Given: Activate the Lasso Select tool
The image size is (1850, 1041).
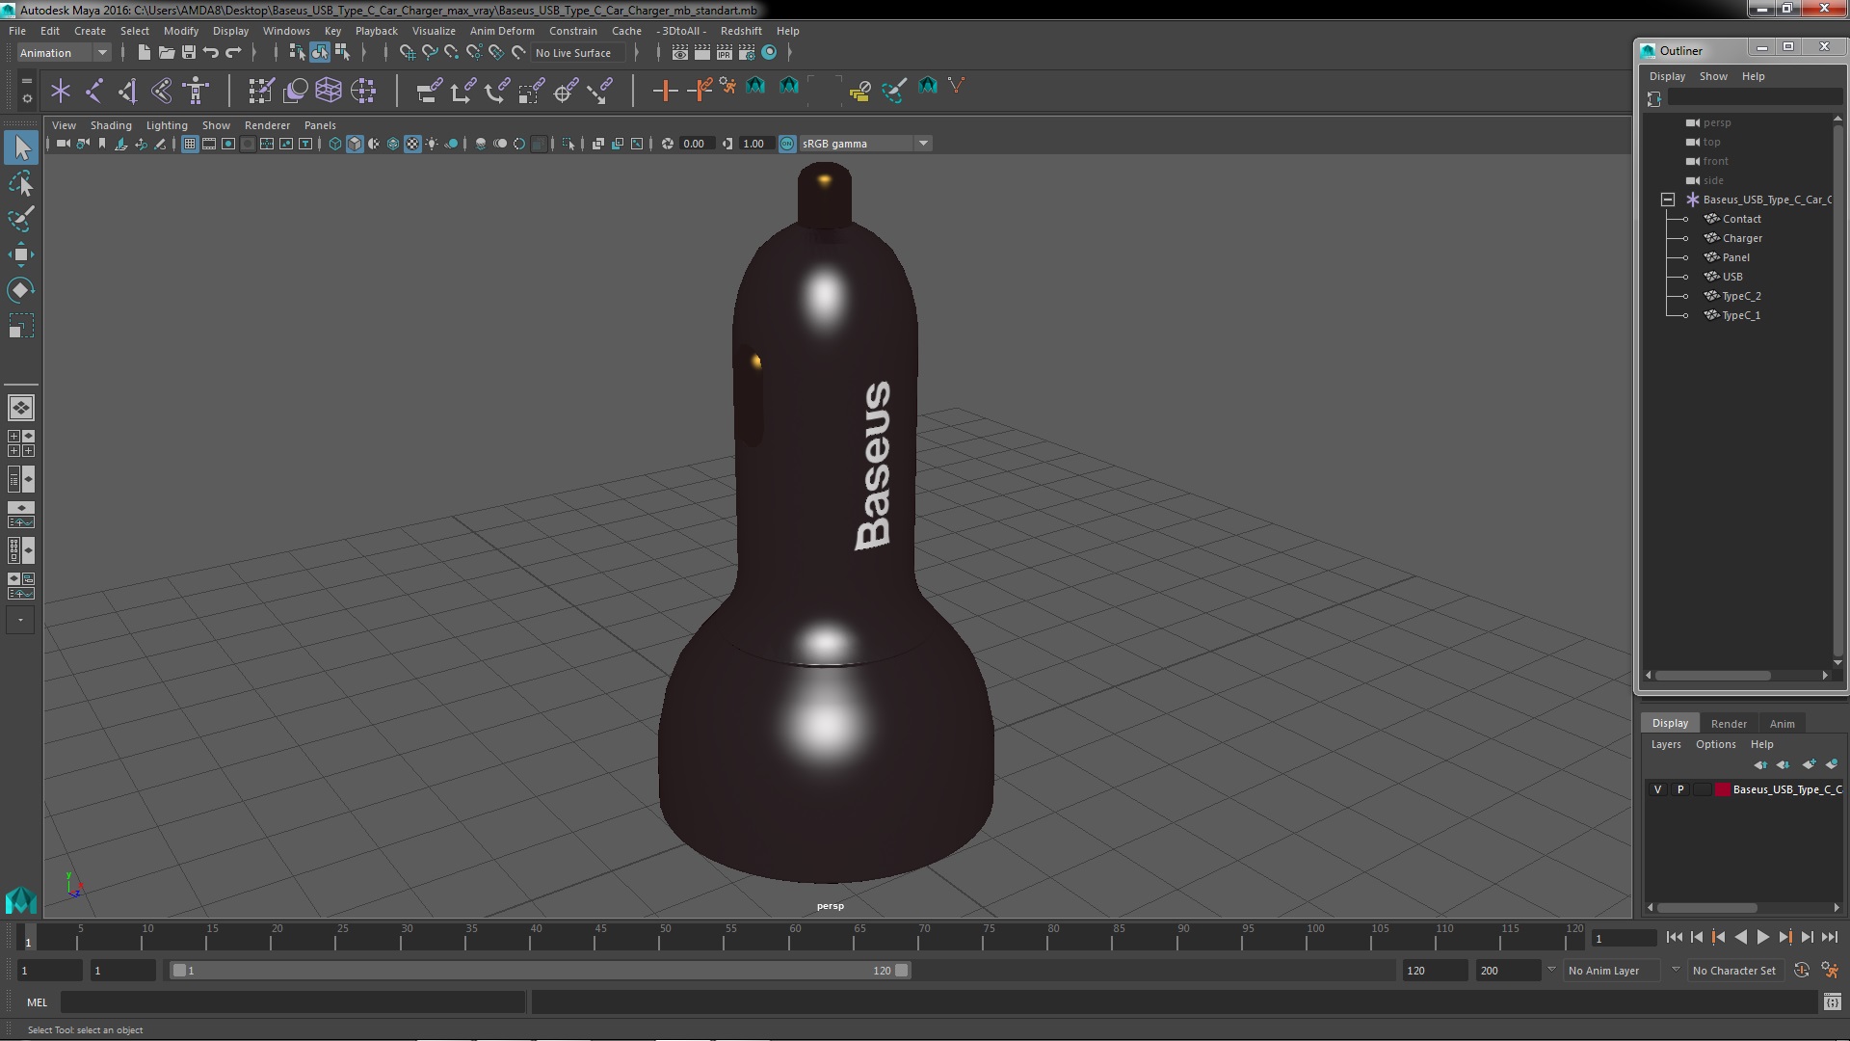Looking at the screenshot, I should [x=21, y=183].
